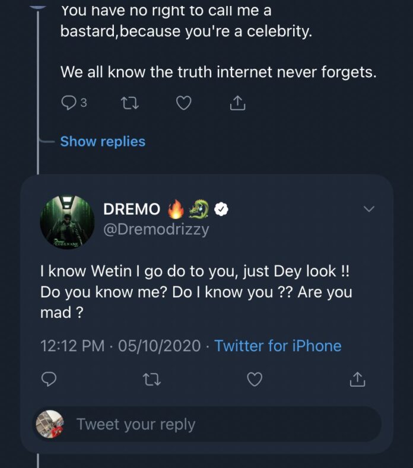Open the @Dremodrizzy handle
Viewport: 413px width, 468px height.
[156, 229]
